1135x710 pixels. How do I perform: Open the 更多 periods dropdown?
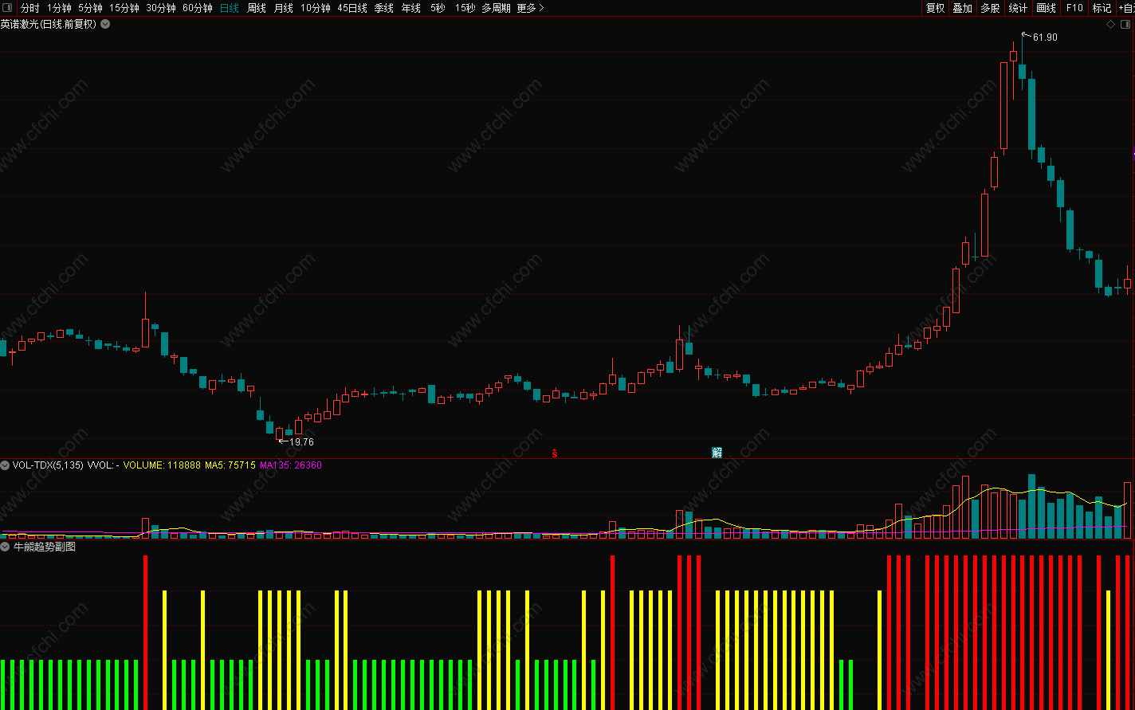point(530,8)
